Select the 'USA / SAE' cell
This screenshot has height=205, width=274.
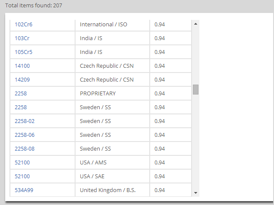(112, 177)
